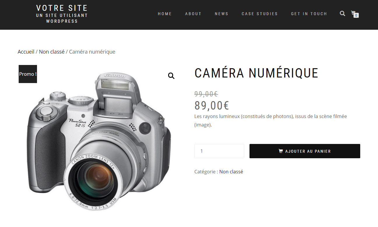Open the search icon in header
This screenshot has width=378, height=227.
(x=342, y=13)
